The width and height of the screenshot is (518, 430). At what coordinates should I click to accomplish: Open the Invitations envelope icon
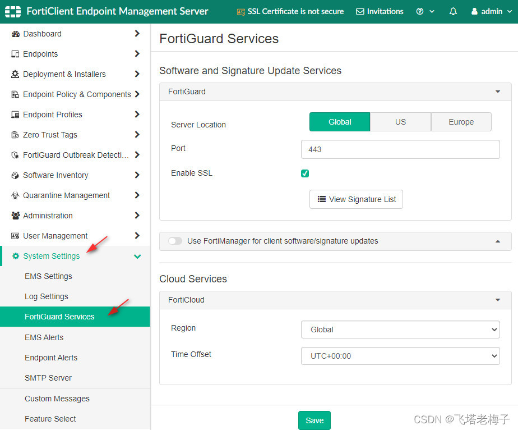click(360, 12)
